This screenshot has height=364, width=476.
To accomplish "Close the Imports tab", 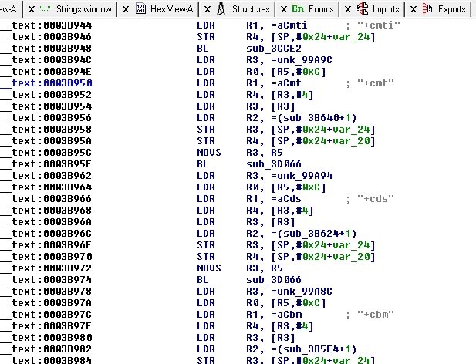I will (x=348, y=9).
